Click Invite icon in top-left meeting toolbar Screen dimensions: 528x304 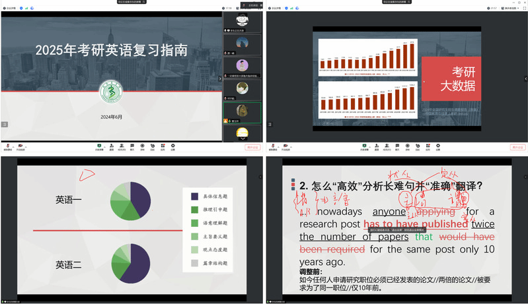[112, 146]
